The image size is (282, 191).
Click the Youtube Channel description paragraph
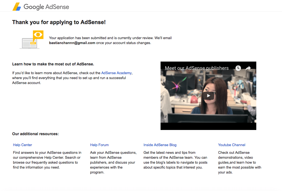click(240, 162)
